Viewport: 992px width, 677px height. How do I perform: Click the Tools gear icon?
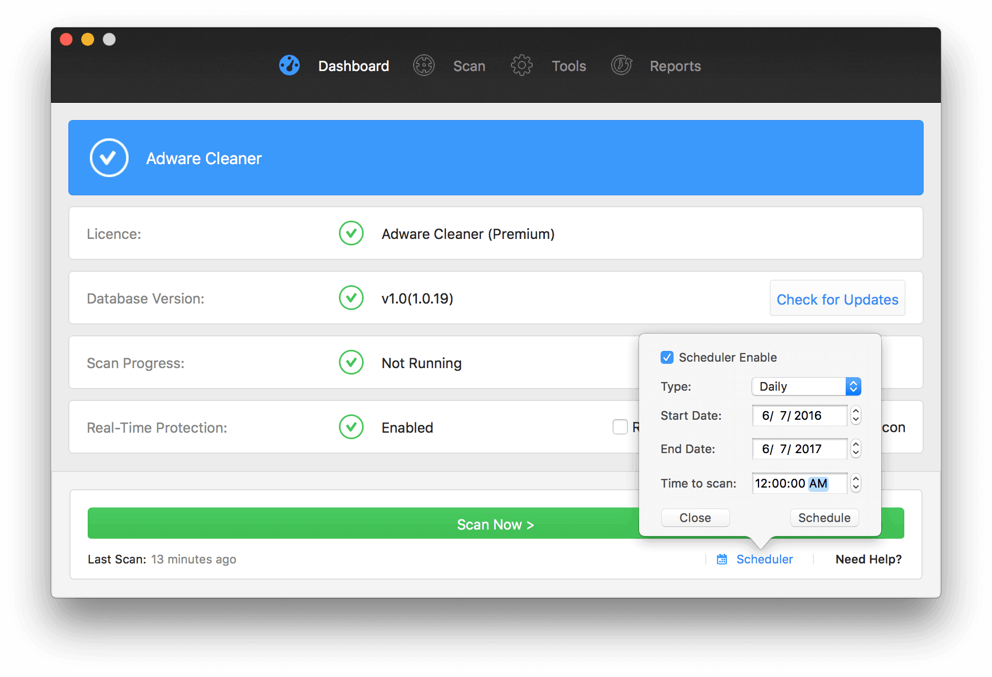pos(521,66)
